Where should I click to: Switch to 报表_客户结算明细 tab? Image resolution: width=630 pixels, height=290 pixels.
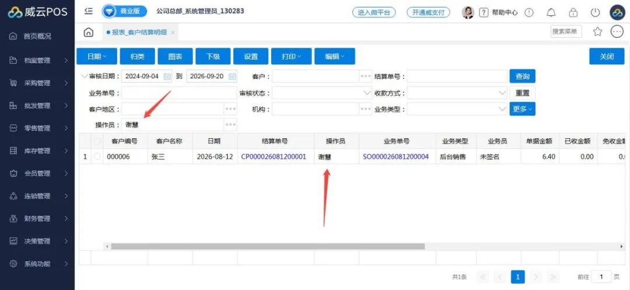point(139,33)
